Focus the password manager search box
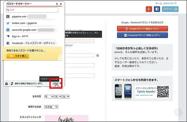Image resolution: width=187 pixels, height=122 pixels. (x=32, y=10)
